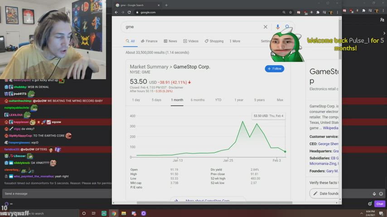Open the CEO George Sherman link
Screen dimensions: 387x217
coord(328,144)
